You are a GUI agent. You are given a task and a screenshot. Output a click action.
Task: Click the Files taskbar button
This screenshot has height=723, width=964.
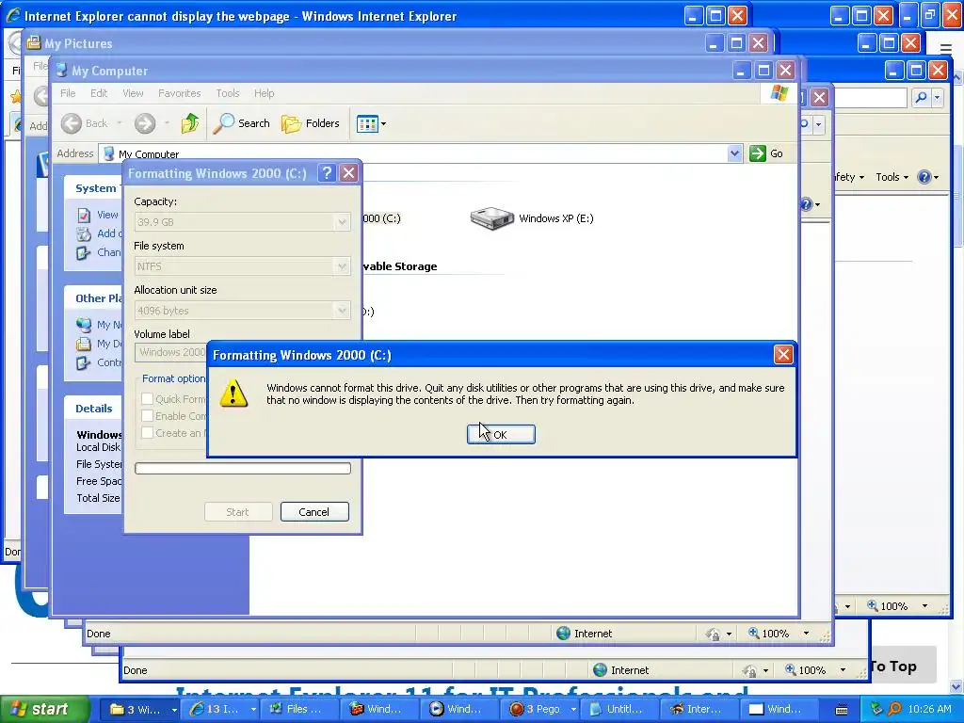pos(300,709)
